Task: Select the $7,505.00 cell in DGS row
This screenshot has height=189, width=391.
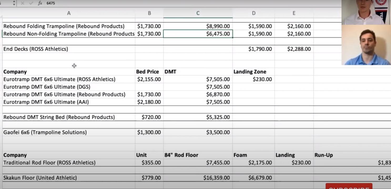Action: 198,87
